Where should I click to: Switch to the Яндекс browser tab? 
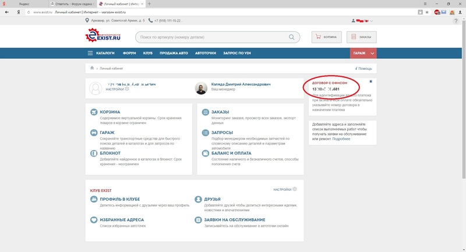[x=24, y=4]
